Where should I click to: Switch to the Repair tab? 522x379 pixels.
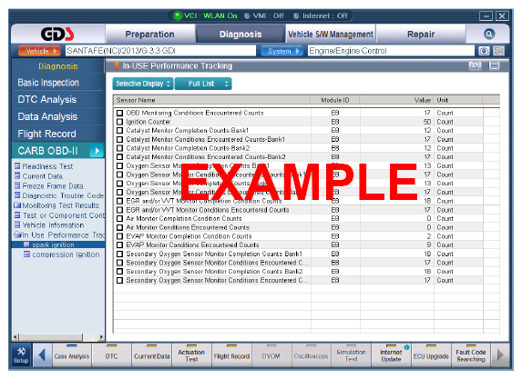pyautogui.click(x=421, y=35)
